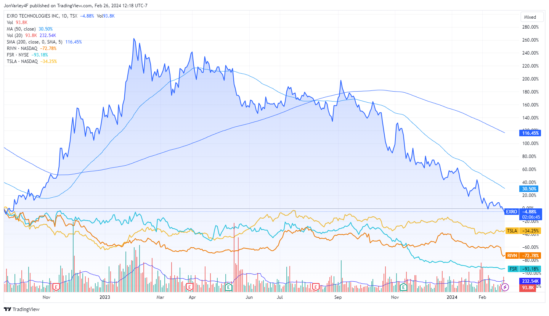The height and width of the screenshot is (316, 549).
Task: Click the 160.00% price axis label
Action: 530,105
